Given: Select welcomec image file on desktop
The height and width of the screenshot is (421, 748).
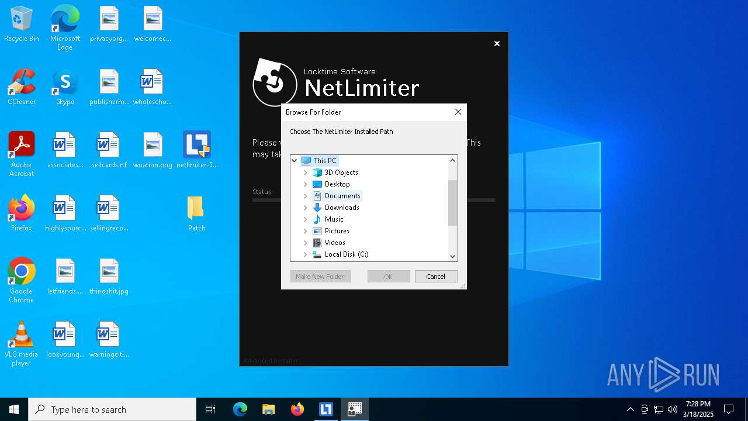Looking at the screenshot, I should click(x=153, y=25).
